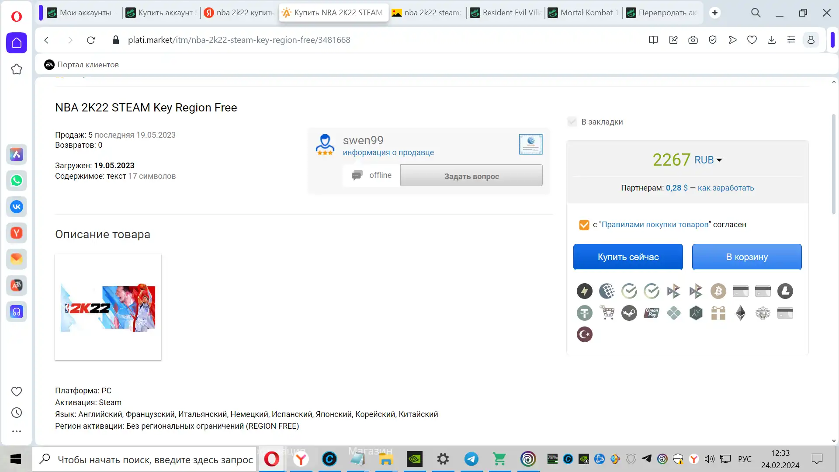Screen dimensions: 839x472
Task: Open Windows Start menu
Action: (16, 459)
